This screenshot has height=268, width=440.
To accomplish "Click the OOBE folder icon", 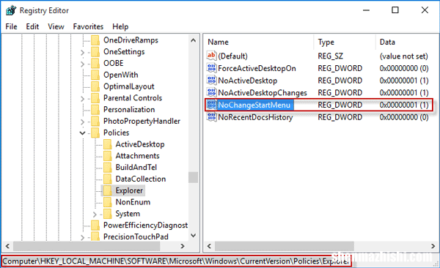I will pos(95,64).
